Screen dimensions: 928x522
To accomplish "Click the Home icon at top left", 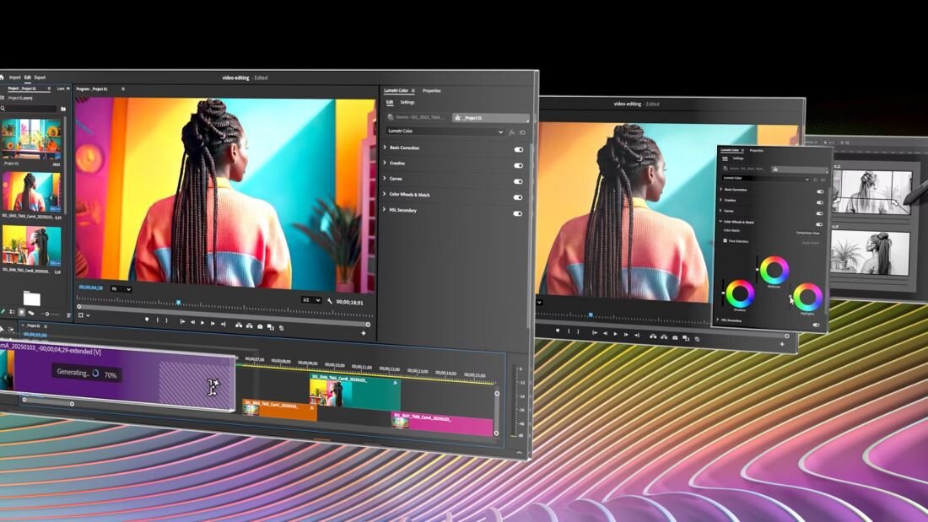I will point(3,77).
